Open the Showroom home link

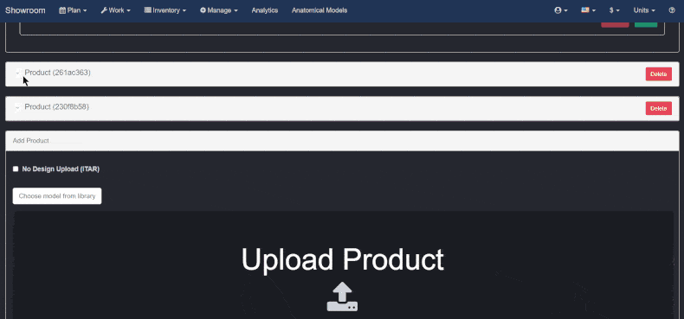(x=25, y=10)
